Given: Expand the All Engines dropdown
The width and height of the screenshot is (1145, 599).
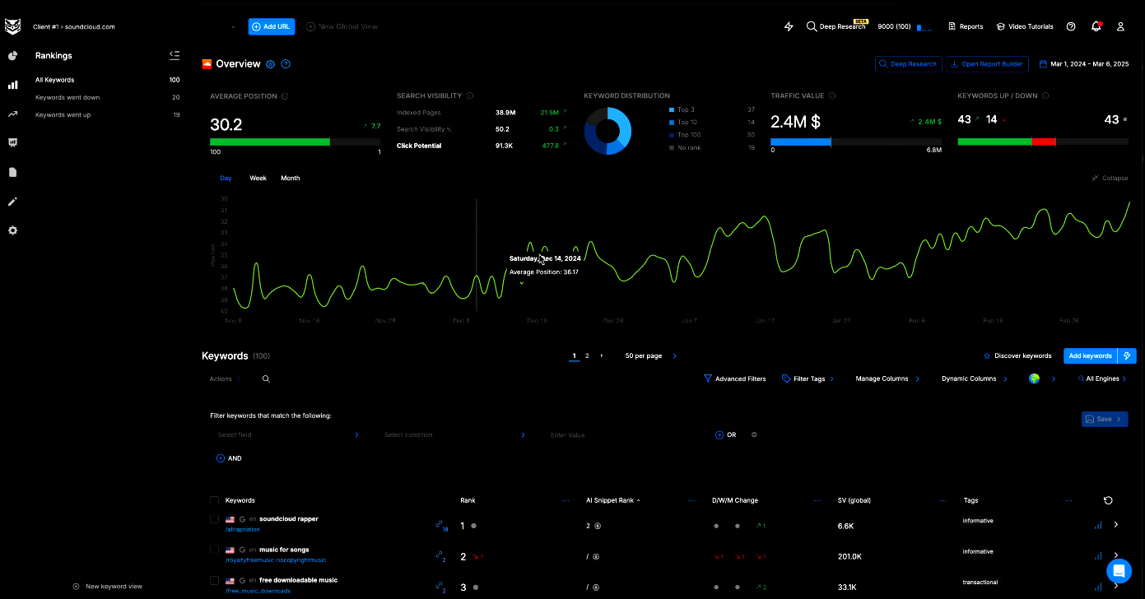Looking at the screenshot, I should point(1101,378).
